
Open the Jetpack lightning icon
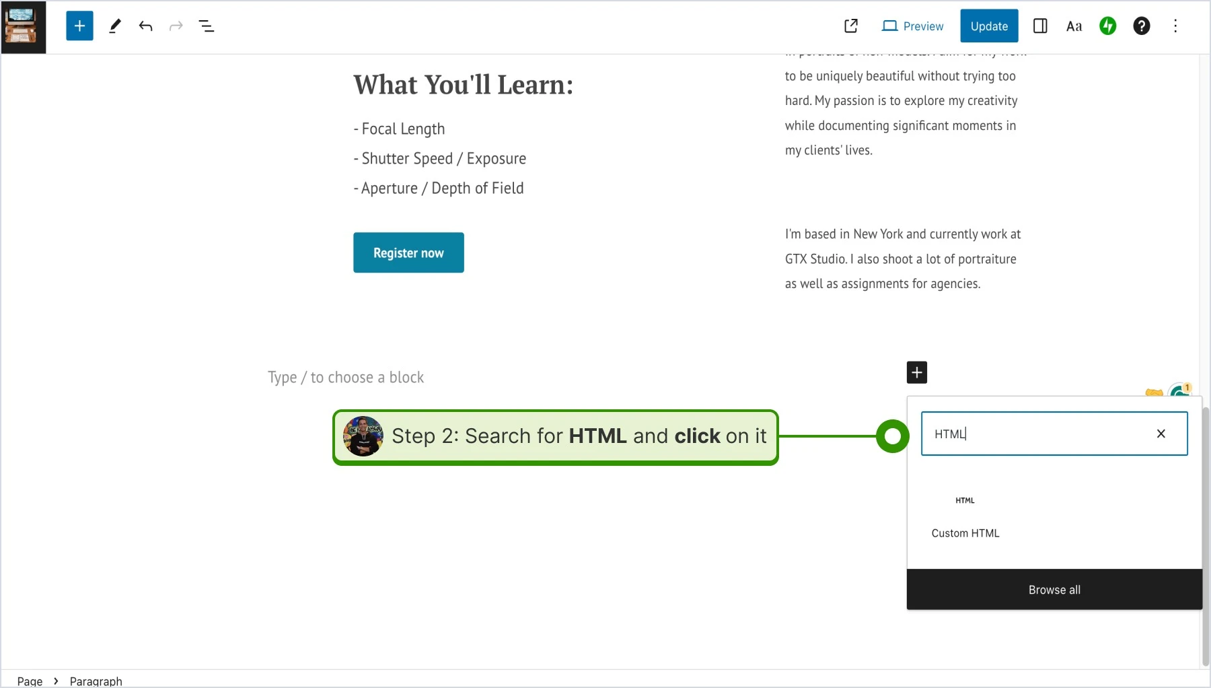[x=1108, y=26]
